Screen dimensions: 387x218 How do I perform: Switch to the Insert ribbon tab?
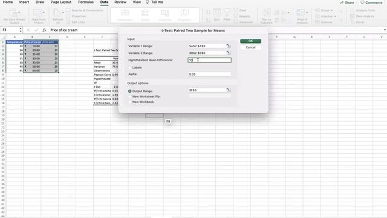pyautogui.click(x=24, y=2)
